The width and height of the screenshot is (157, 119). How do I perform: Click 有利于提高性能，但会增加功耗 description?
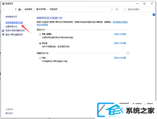[x=56, y=47]
